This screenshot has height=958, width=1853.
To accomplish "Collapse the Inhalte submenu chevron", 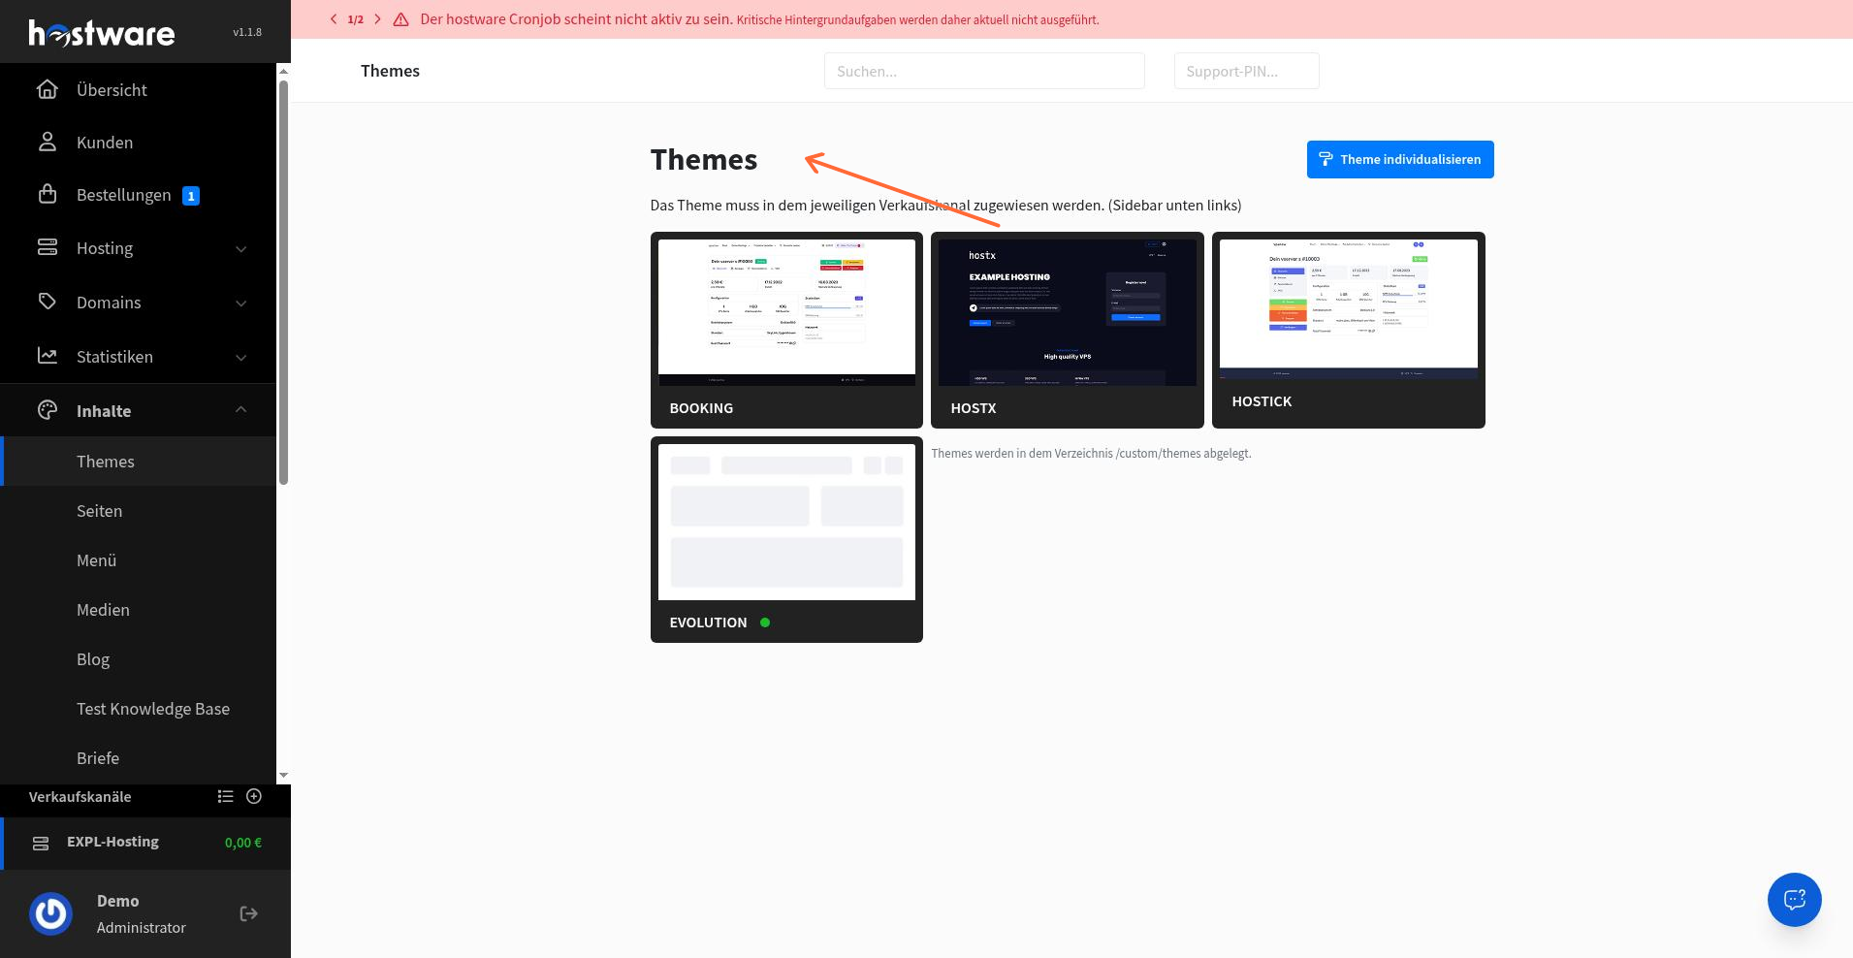I will click(240, 409).
